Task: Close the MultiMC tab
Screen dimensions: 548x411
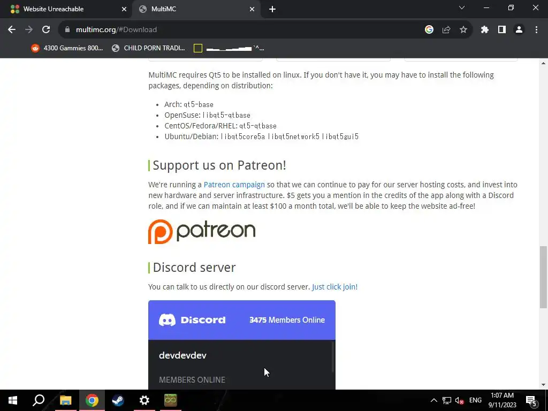Action: (x=252, y=10)
